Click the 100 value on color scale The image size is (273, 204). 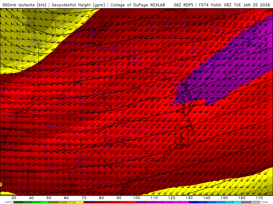point(136,198)
